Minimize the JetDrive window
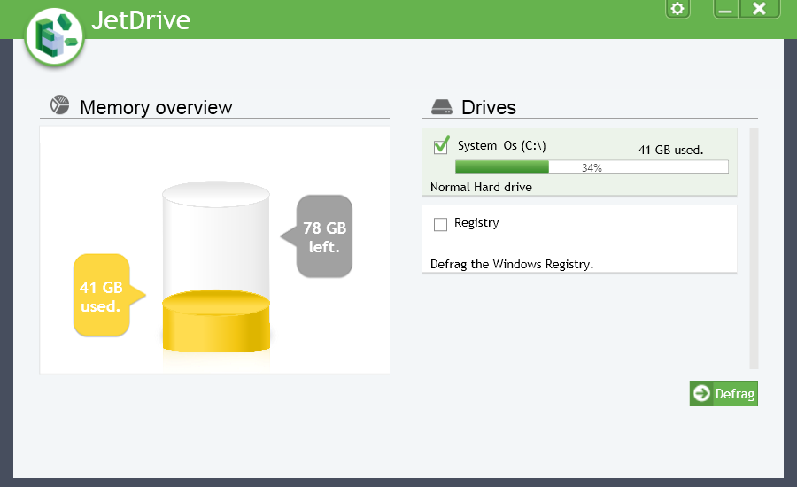The width and height of the screenshot is (797, 487). [x=726, y=9]
